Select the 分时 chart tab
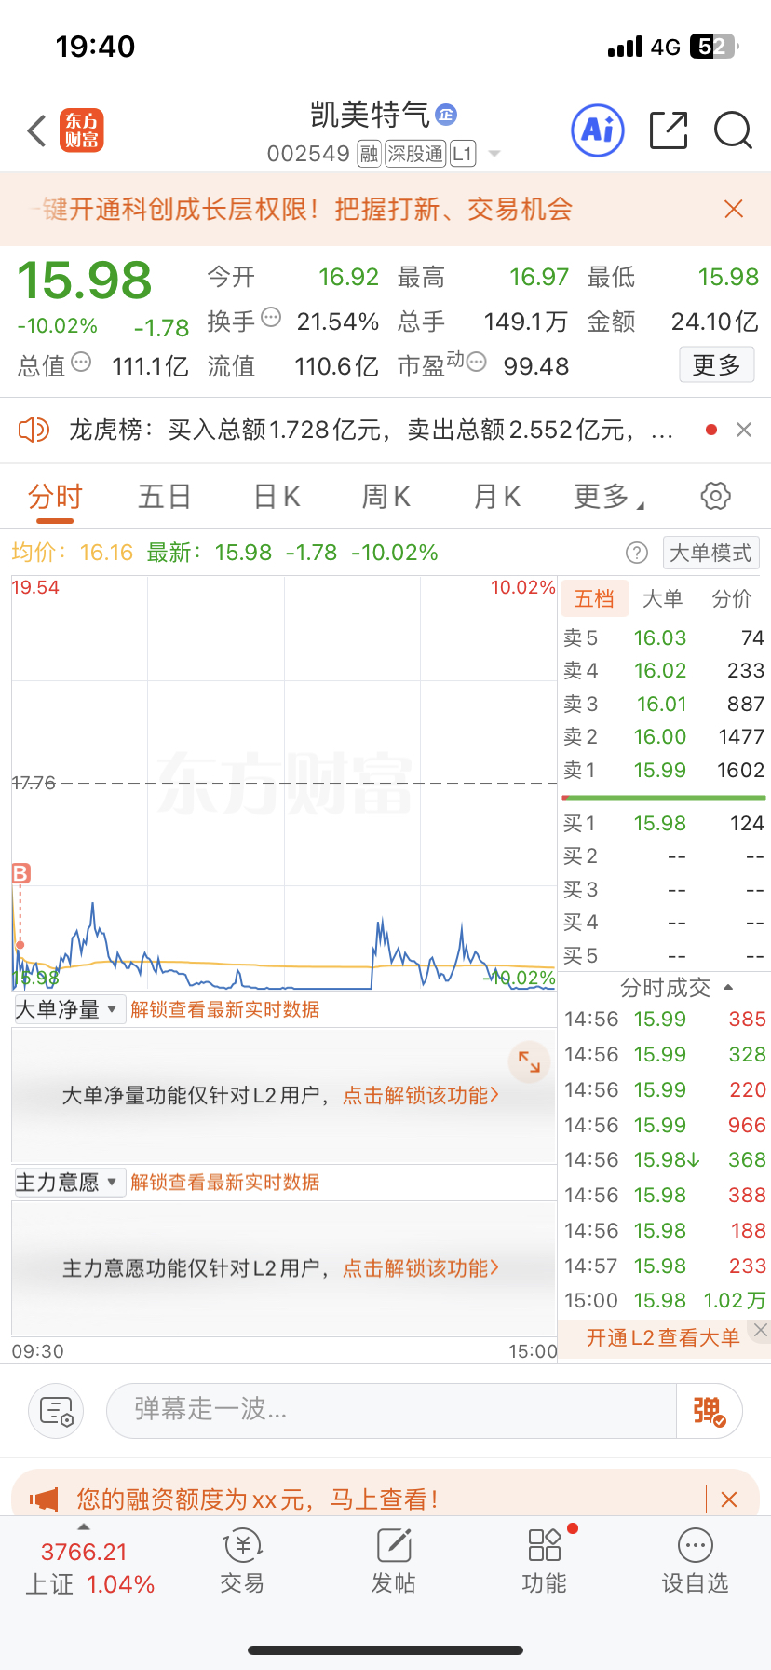Image resolution: width=771 pixels, height=1670 pixels. (55, 497)
